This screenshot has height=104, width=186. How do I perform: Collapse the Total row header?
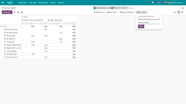click(x=4, y=27)
